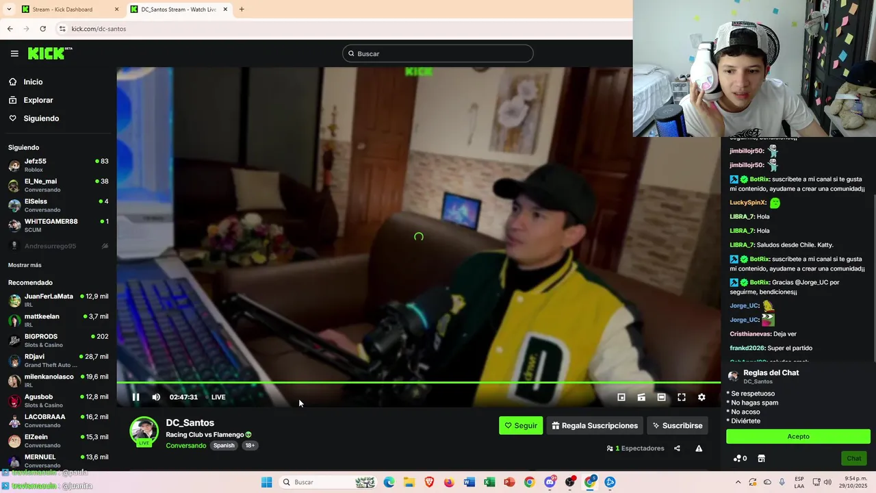Click the Spanish language tag
The height and width of the screenshot is (493, 876).
coord(224,446)
